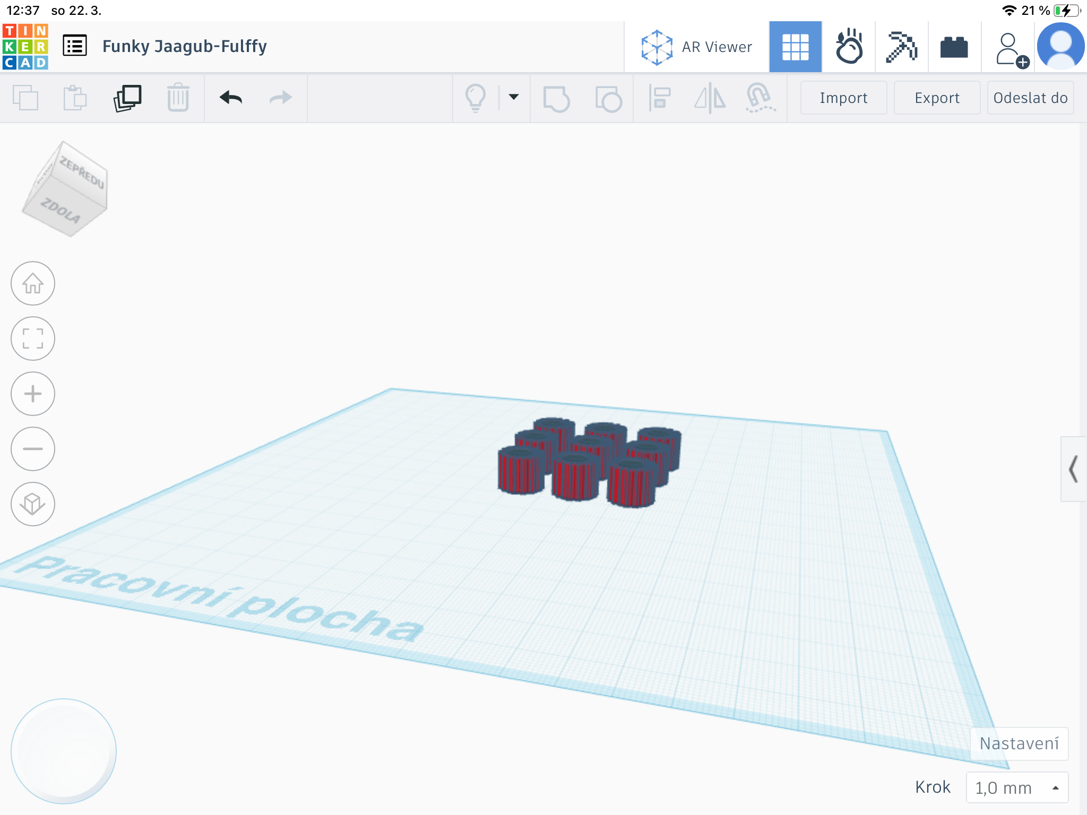Click the Copy tool icon
1087x815 pixels.
click(x=25, y=98)
